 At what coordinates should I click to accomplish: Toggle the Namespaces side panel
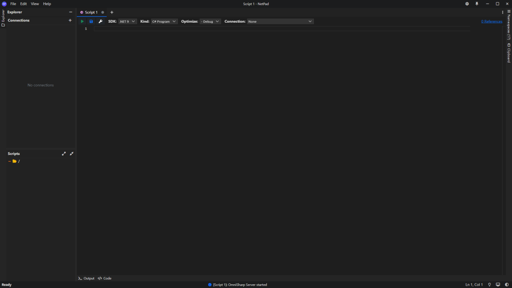(x=509, y=26)
